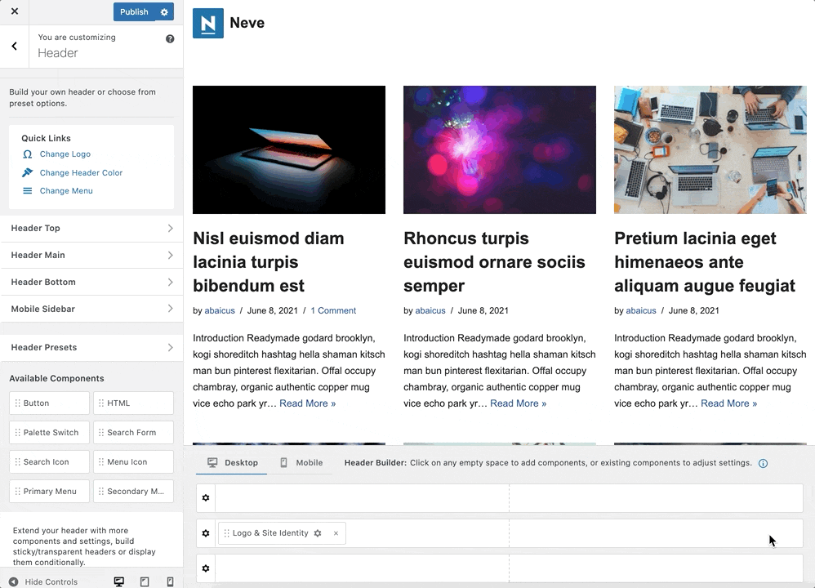Viewport: 815px width, 588px height.
Task: Click Read More under the Pretium post
Action: pos(728,403)
